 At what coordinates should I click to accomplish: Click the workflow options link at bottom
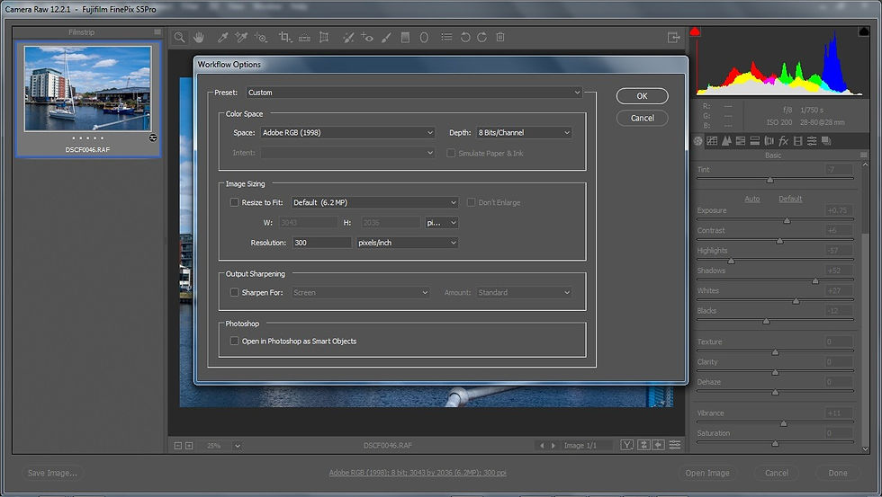(418, 473)
